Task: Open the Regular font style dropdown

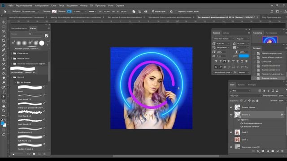Action: (x=243, y=39)
